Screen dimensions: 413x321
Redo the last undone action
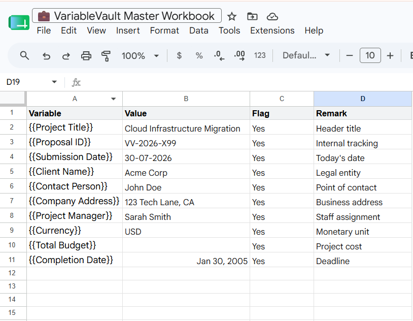coord(66,56)
